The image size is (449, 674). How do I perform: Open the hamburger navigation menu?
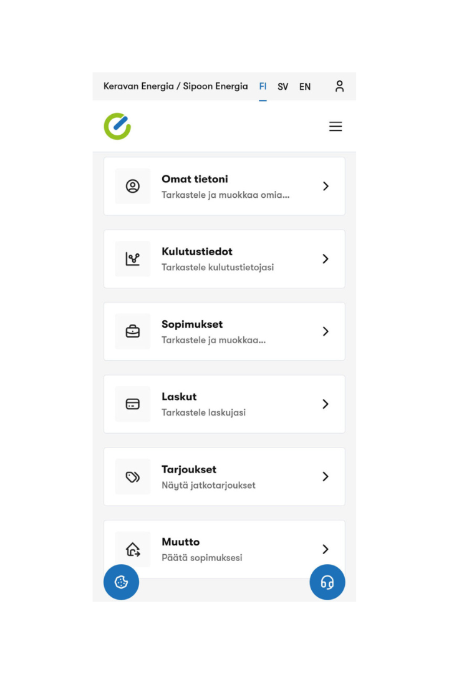click(x=336, y=126)
